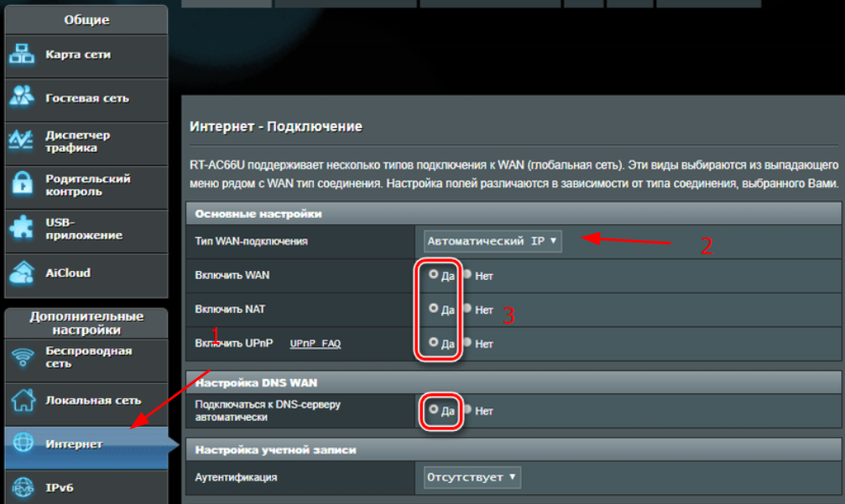Viewport: 845px width, 504px height.
Task: Select Да for Включить WAN
Action: [433, 274]
